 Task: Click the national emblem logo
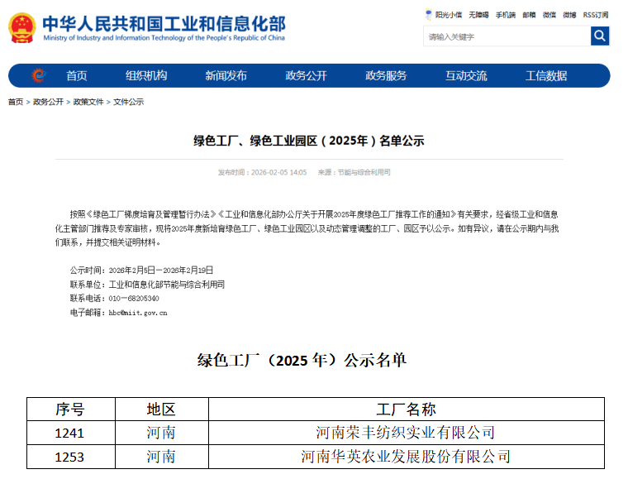21,27
